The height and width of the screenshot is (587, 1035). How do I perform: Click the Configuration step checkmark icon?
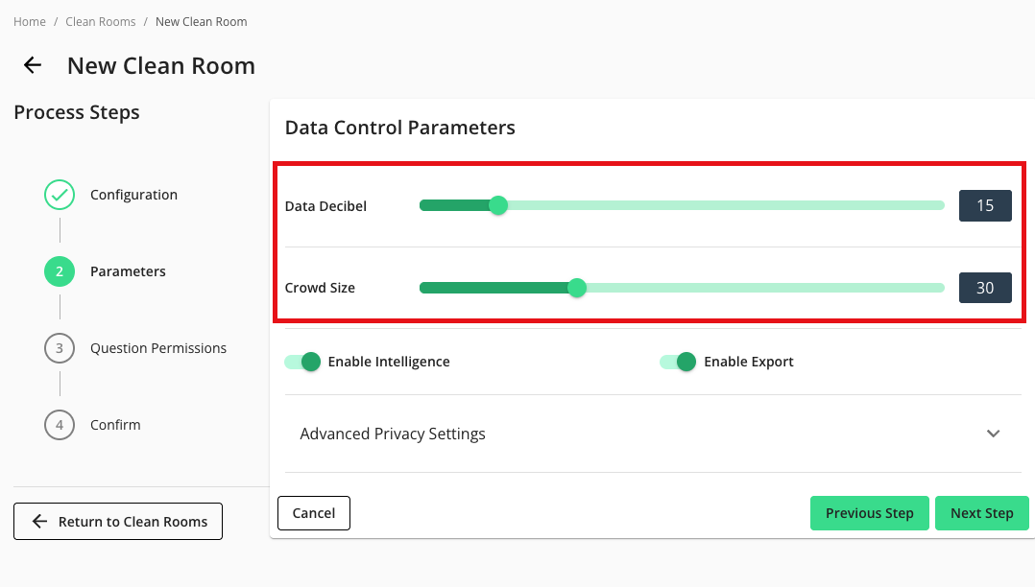[x=60, y=195]
